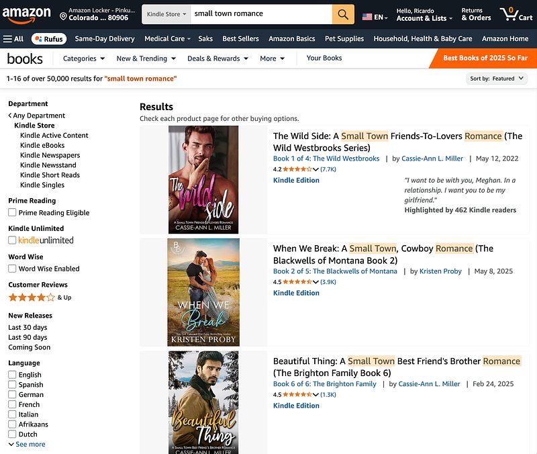Open The Wild Westbrooks series link

(326, 158)
